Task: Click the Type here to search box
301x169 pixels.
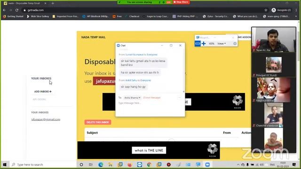Action: coord(43,165)
